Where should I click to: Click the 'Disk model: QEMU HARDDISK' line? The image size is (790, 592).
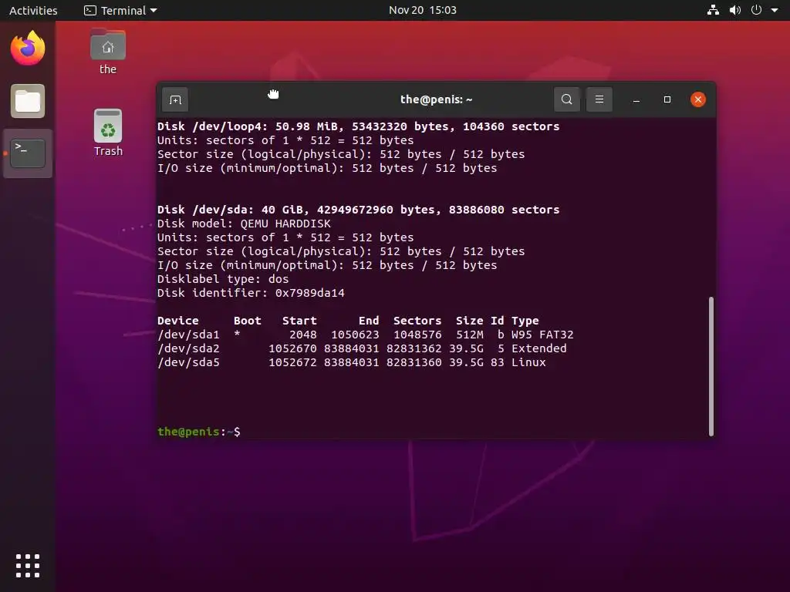coord(245,224)
